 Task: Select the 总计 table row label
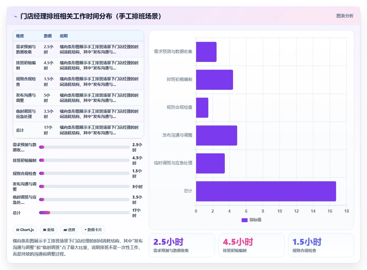click(20, 130)
